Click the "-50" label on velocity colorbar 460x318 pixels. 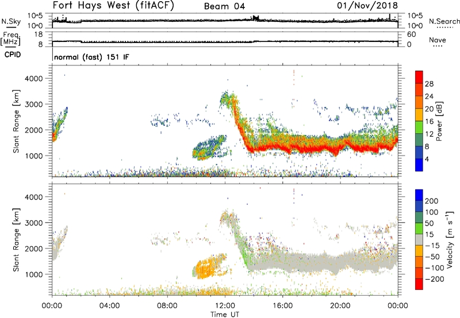(432, 257)
